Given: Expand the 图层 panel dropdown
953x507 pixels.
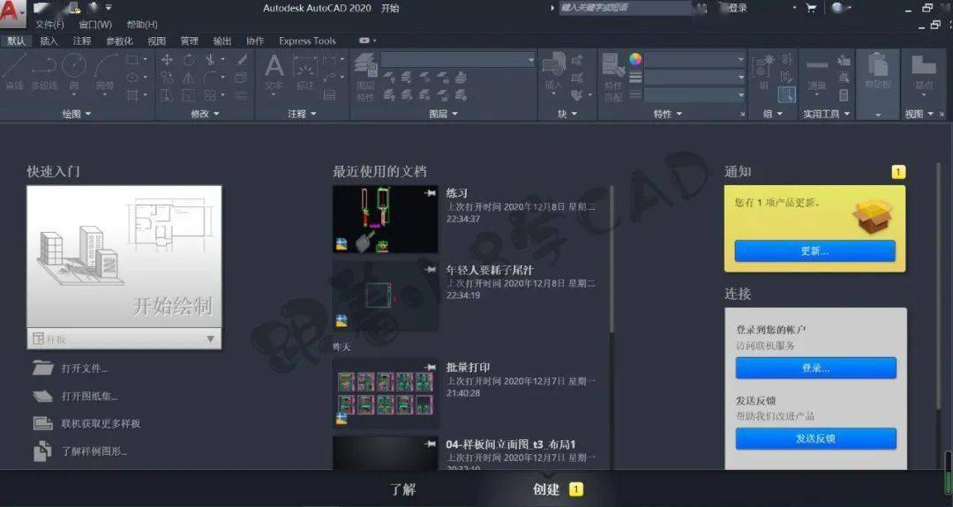Looking at the screenshot, I should coord(443,114).
